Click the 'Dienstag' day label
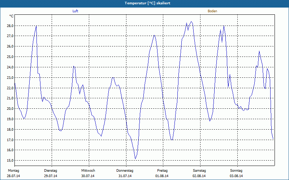This screenshot has width=289, height=180. tap(51, 171)
